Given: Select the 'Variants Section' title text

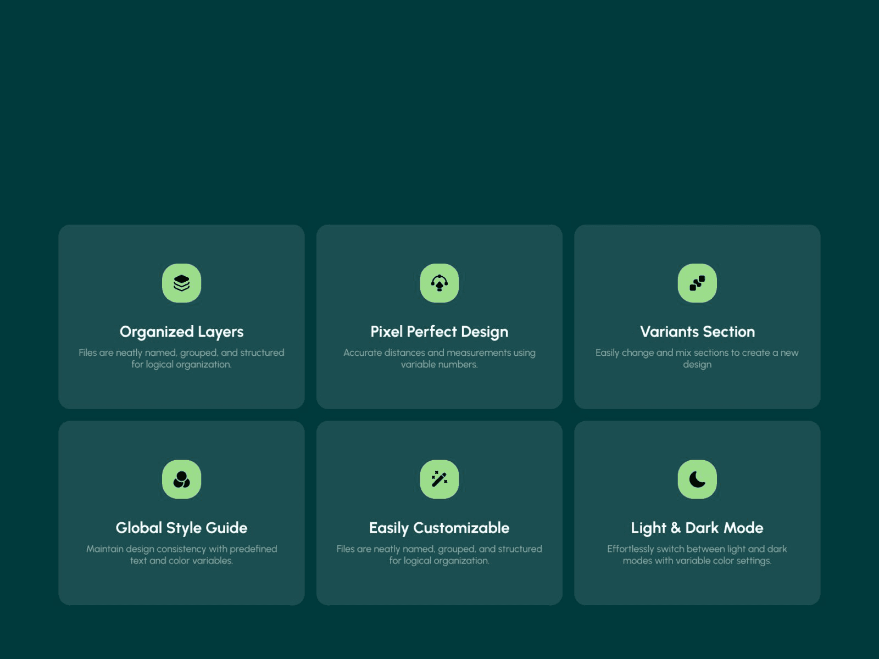Looking at the screenshot, I should coord(697,332).
